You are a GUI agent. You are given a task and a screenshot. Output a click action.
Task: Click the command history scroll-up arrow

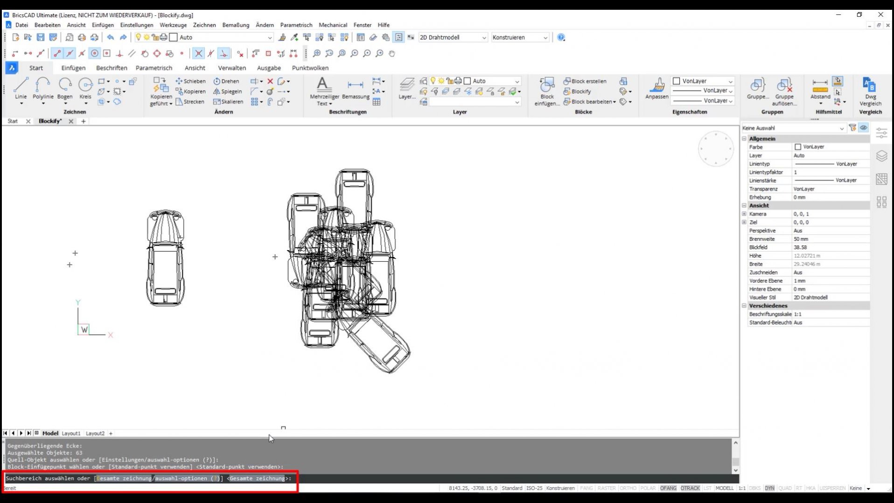click(735, 443)
